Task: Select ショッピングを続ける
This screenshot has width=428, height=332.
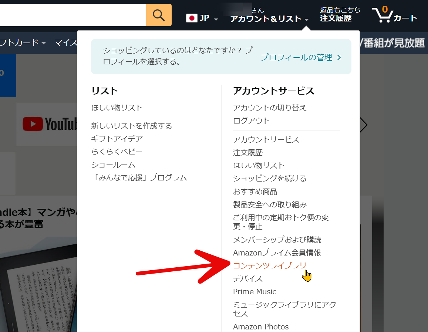Action: click(x=270, y=179)
